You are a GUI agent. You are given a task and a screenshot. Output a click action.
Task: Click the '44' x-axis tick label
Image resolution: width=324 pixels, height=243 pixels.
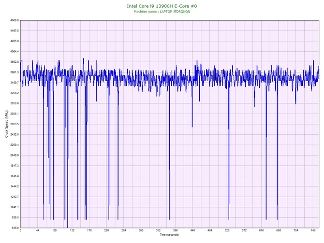click(38, 230)
